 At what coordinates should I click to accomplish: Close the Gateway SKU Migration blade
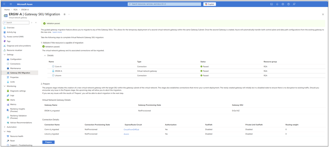[x=323, y=14]
